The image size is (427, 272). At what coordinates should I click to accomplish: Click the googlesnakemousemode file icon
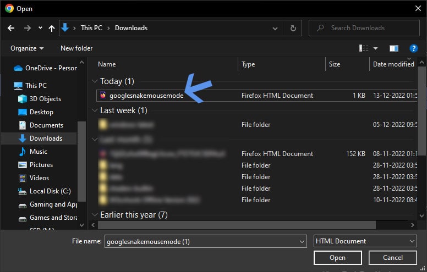103,95
